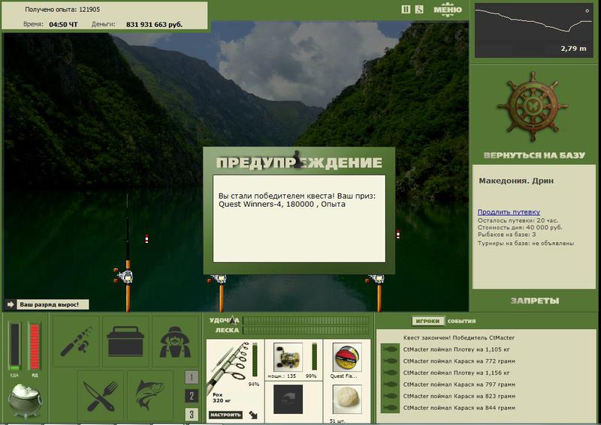601x425 pixels.
Task: Select the Quest Fis... line spool
Action: coord(347,358)
